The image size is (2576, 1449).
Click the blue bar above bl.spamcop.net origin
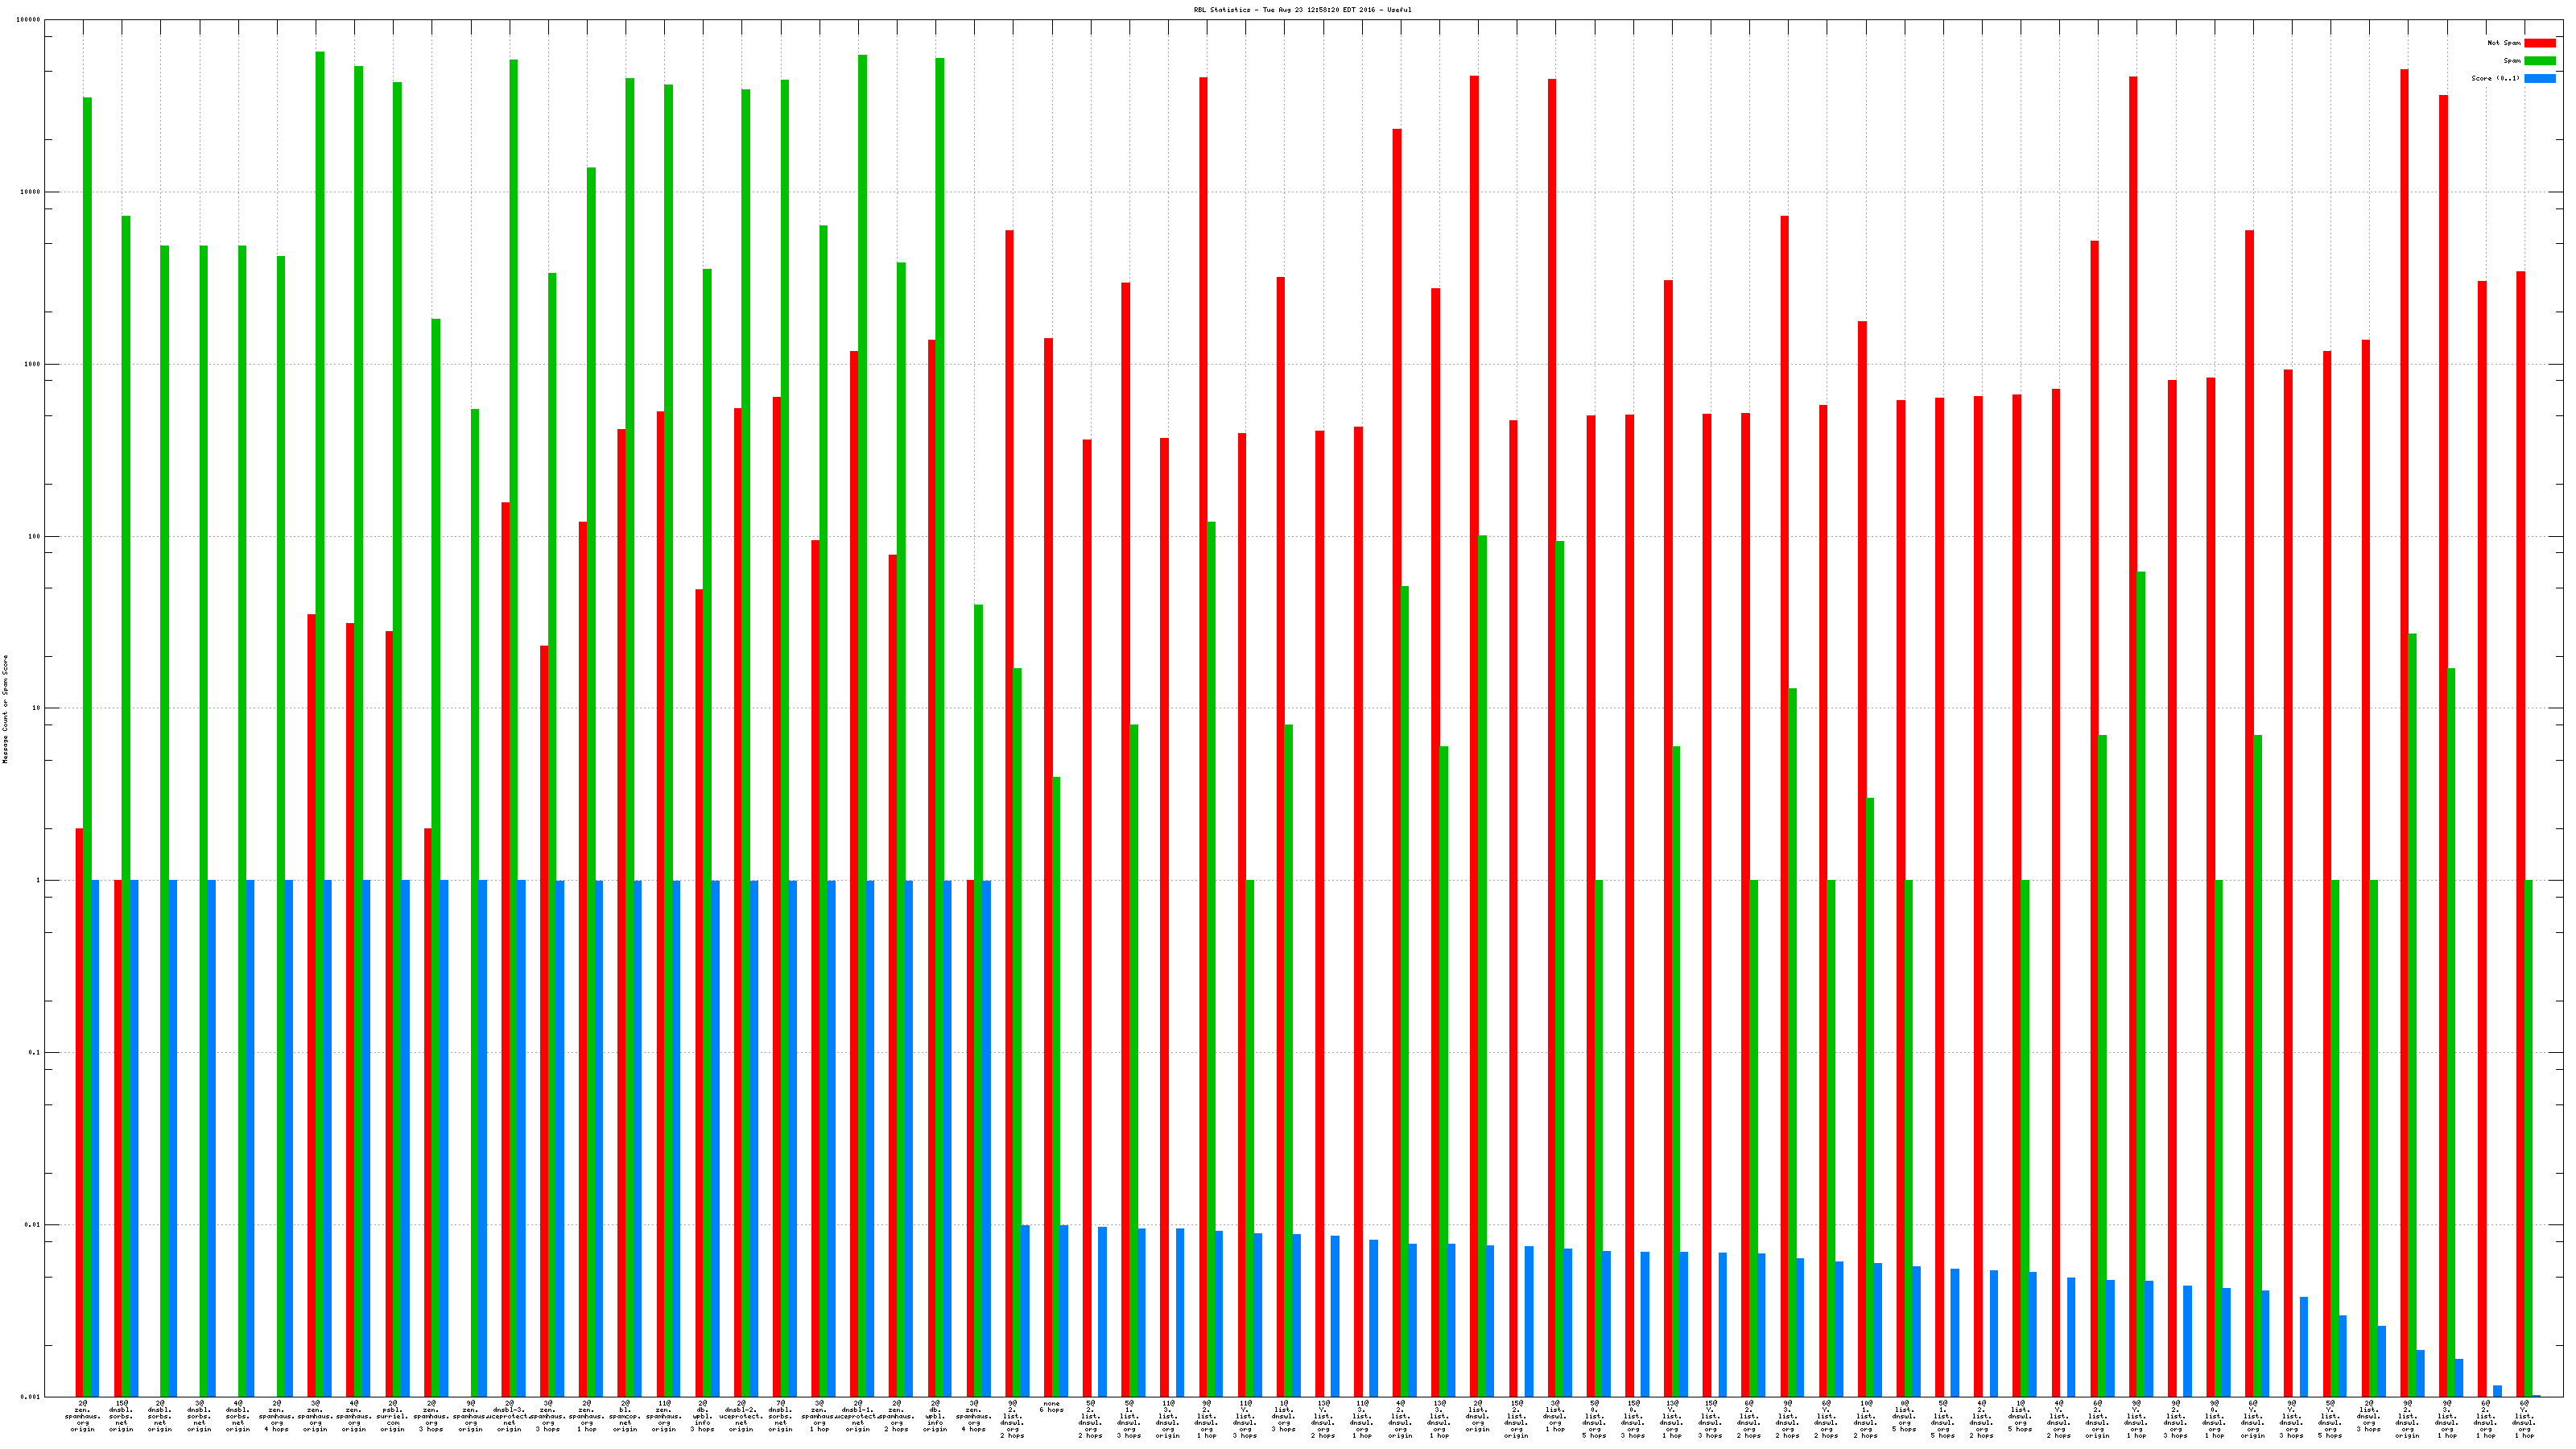[637, 1138]
